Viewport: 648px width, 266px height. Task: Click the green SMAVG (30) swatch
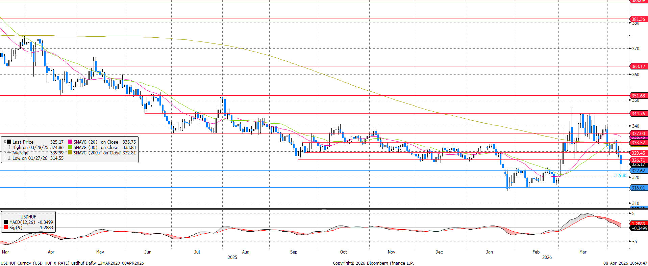(x=70, y=147)
